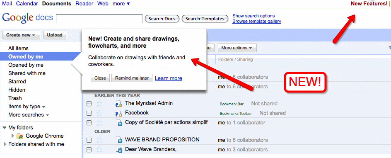Open Dear Wave Branders document
The height and width of the screenshot is (158, 391).
[x=151, y=149]
